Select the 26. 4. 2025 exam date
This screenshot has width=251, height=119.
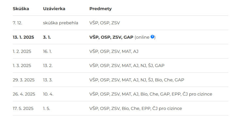pos(24,94)
